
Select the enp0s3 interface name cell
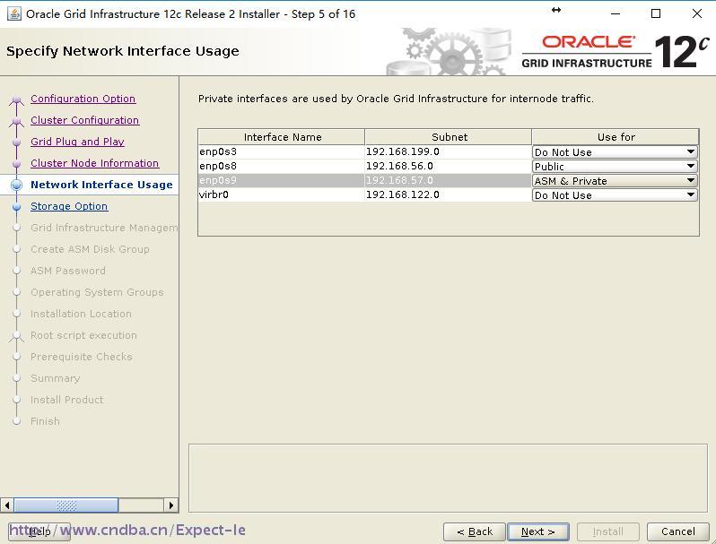(x=282, y=151)
